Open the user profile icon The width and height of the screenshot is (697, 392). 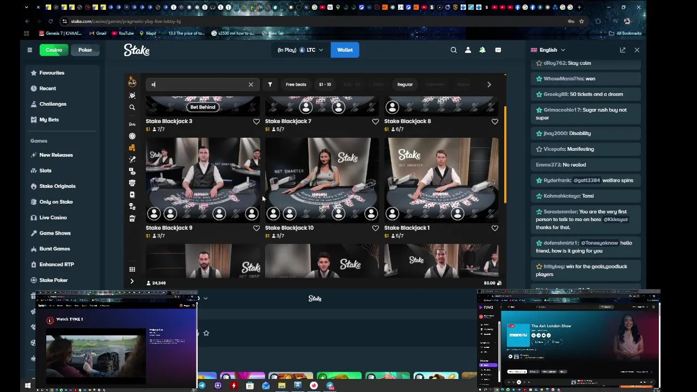[468, 50]
